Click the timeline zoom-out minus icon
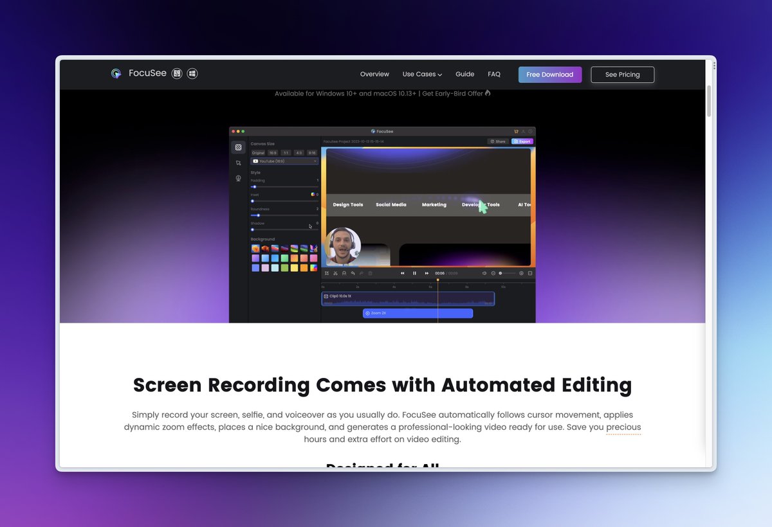The height and width of the screenshot is (527, 772). point(493,273)
